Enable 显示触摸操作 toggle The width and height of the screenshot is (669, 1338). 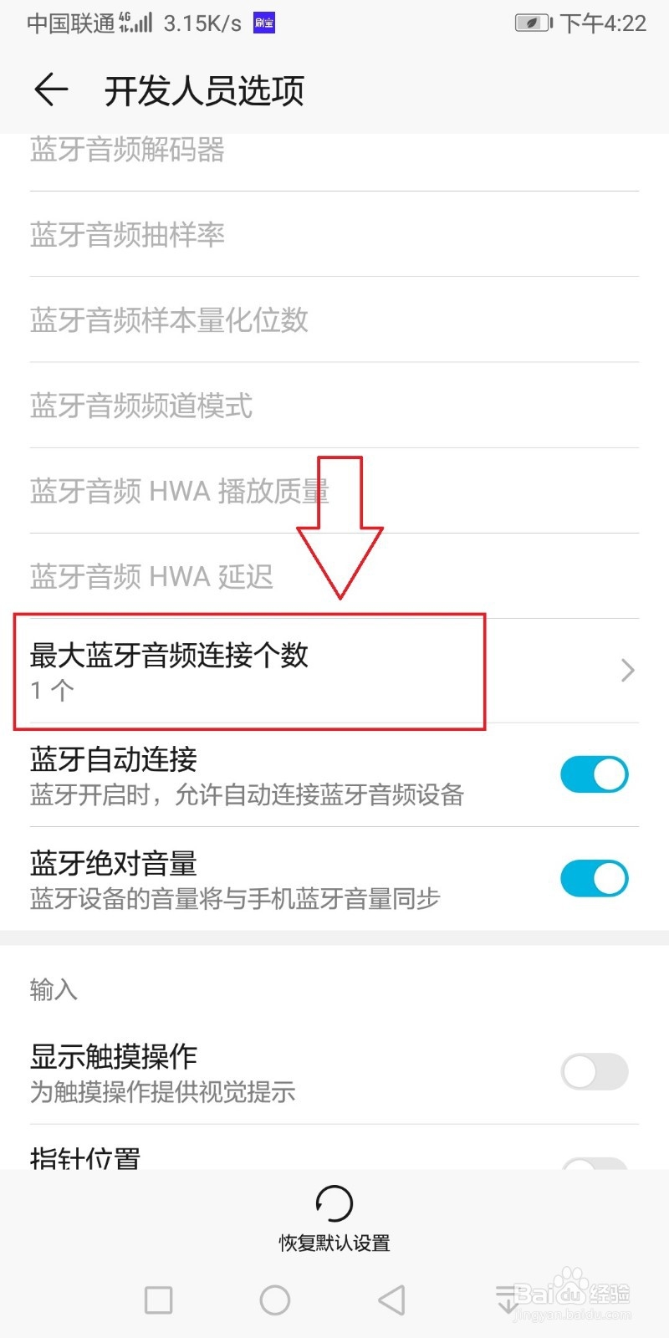594,1071
